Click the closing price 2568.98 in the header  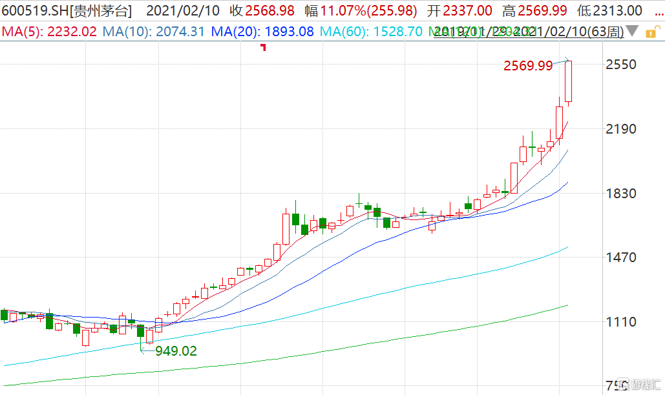pyautogui.click(x=269, y=10)
